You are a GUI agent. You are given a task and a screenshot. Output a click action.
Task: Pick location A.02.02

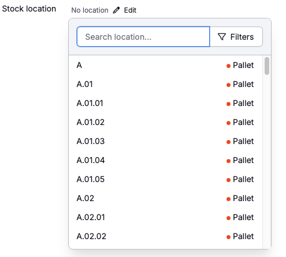(166, 236)
